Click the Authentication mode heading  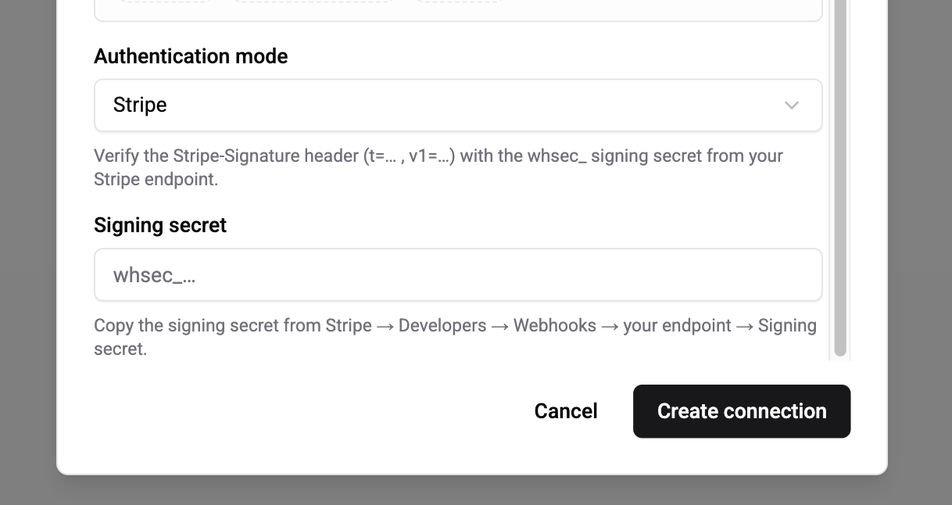pos(191,56)
